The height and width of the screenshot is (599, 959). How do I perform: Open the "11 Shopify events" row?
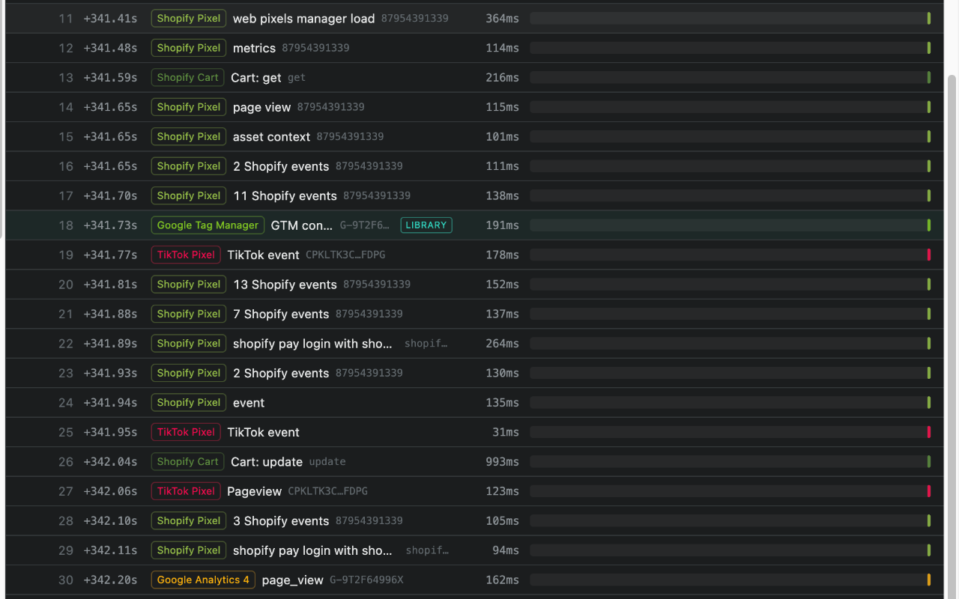[x=474, y=195]
